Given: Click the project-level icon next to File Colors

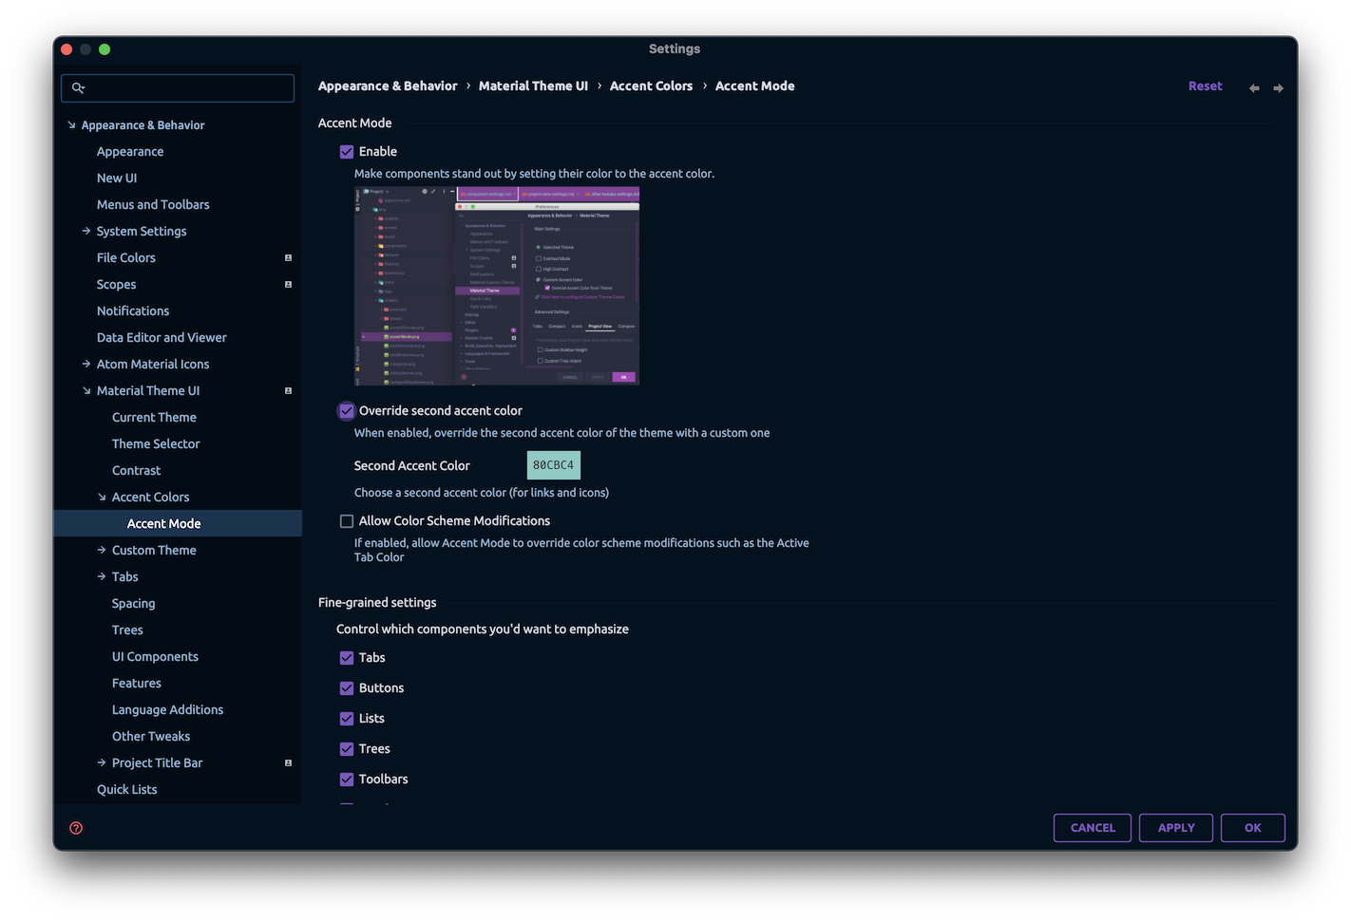Looking at the screenshot, I should coord(288,256).
